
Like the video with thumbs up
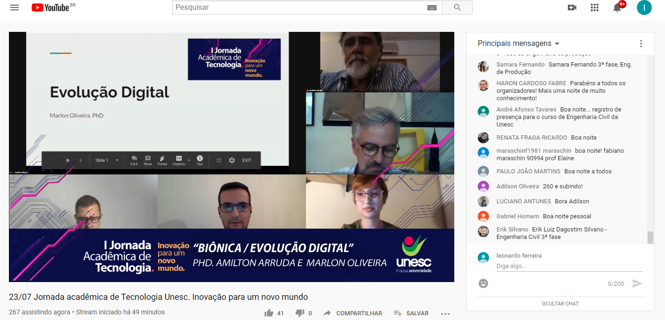tap(269, 313)
